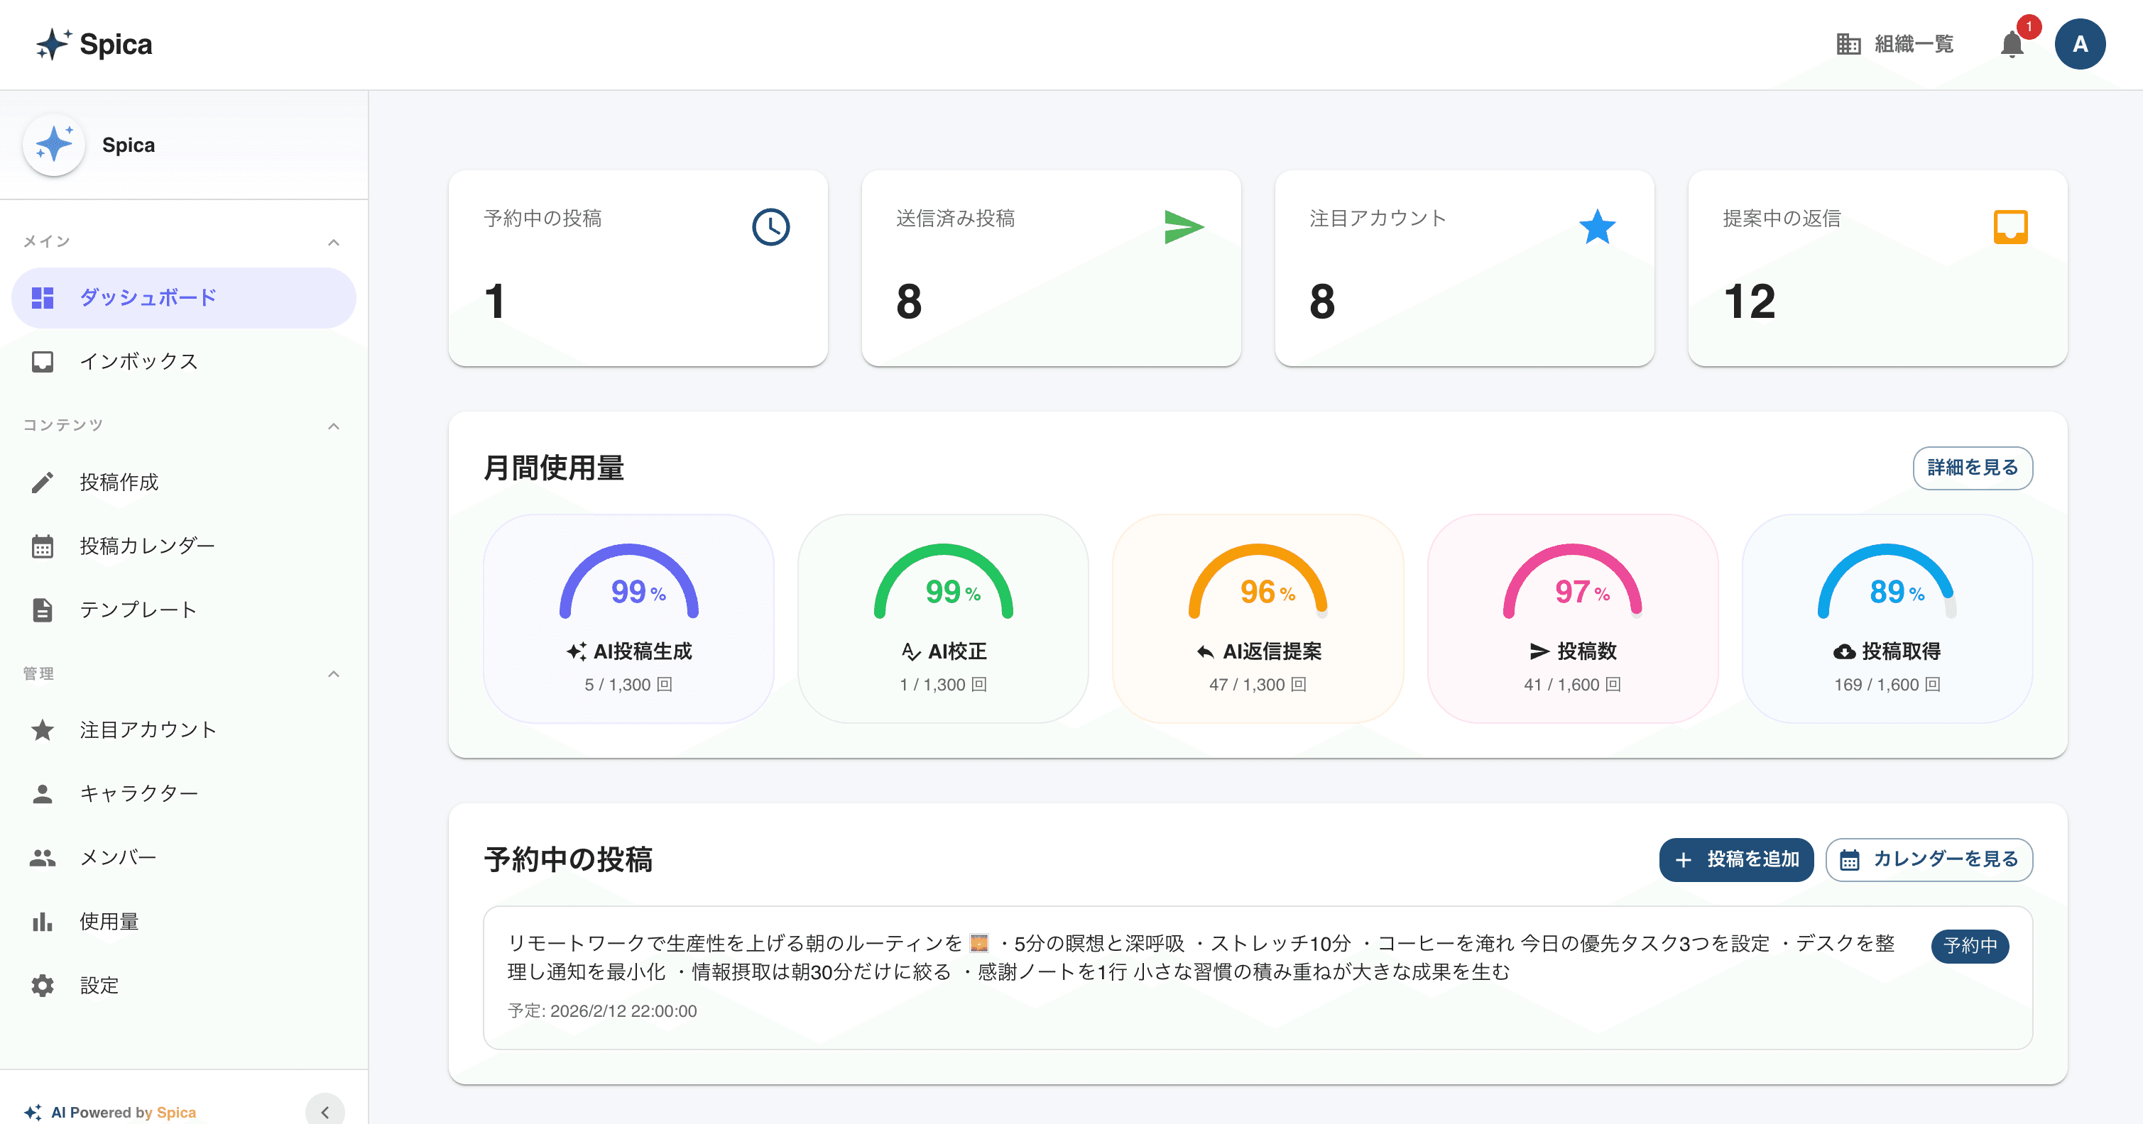Open 投稿カレンダー via calendar icon
The image size is (2143, 1124).
[42, 546]
